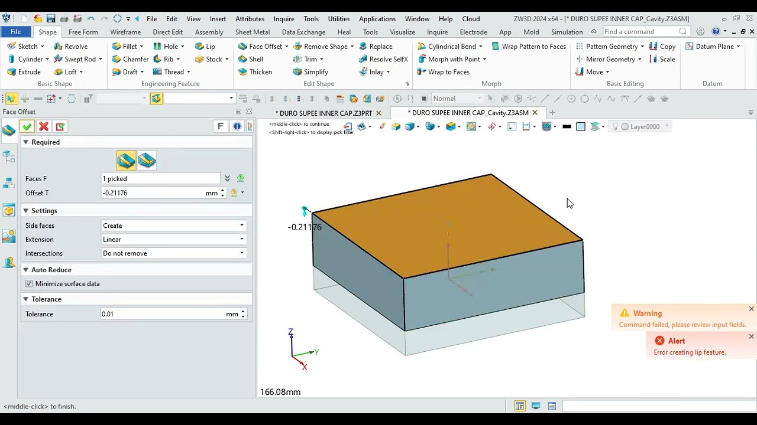Screen dimensions: 757x425
Task: Confirm Face Offset with green checkmark
Action: [x=27, y=126]
